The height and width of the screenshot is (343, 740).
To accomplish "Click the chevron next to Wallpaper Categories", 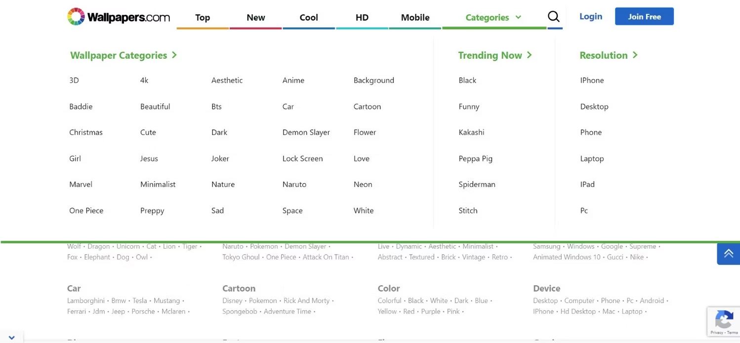I will click(x=174, y=55).
